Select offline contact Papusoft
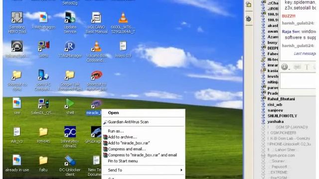Screen dimensions: 319x179 pyautogui.click(x=279, y=167)
